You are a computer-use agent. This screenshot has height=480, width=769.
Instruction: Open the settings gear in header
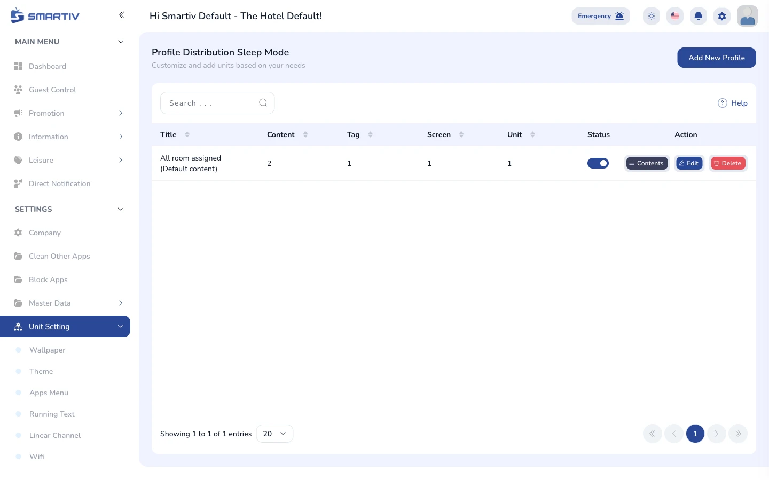722,16
